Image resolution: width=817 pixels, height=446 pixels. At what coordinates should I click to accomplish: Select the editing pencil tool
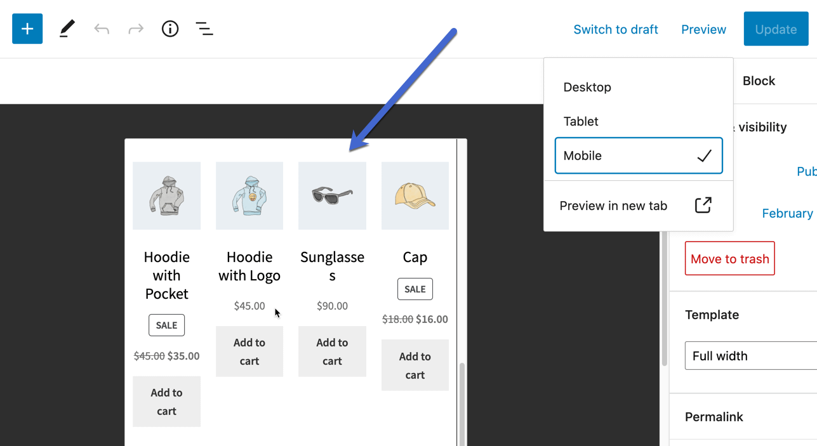click(67, 29)
